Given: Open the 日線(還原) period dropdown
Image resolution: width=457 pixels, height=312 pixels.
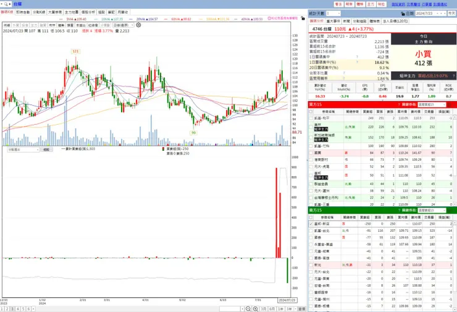Looking at the screenshot, I should (124, 25).
